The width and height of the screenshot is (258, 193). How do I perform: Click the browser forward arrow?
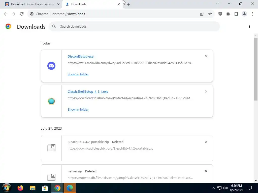[14, 14]
